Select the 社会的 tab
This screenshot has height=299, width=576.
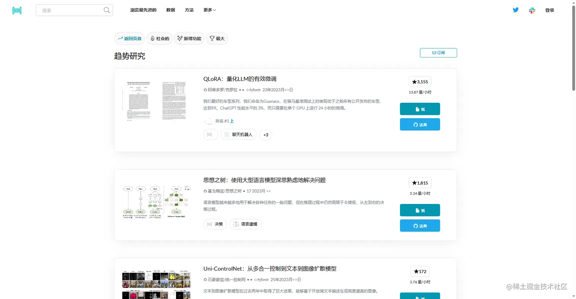[159, 38]
